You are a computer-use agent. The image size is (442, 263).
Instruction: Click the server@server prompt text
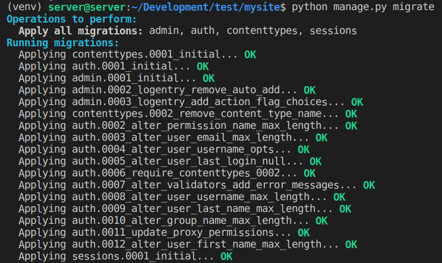pos(87,7)
